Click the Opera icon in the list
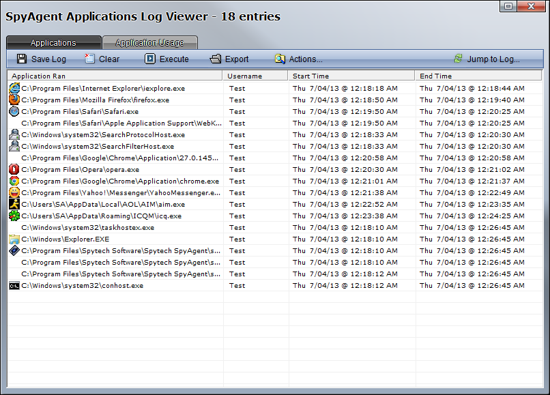The width and height of the screenshot is (550, 395). 14,170
